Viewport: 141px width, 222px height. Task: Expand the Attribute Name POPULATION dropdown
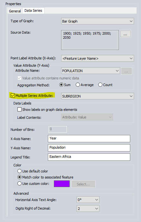[x=91, y=71]
